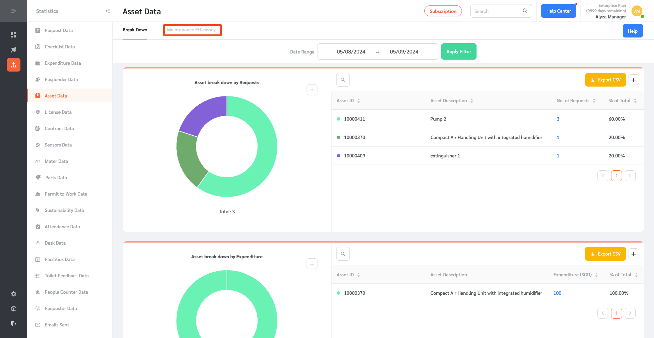Click the 3 requests link for Pump 2
The image size is (654, 338).
point(558,119)
